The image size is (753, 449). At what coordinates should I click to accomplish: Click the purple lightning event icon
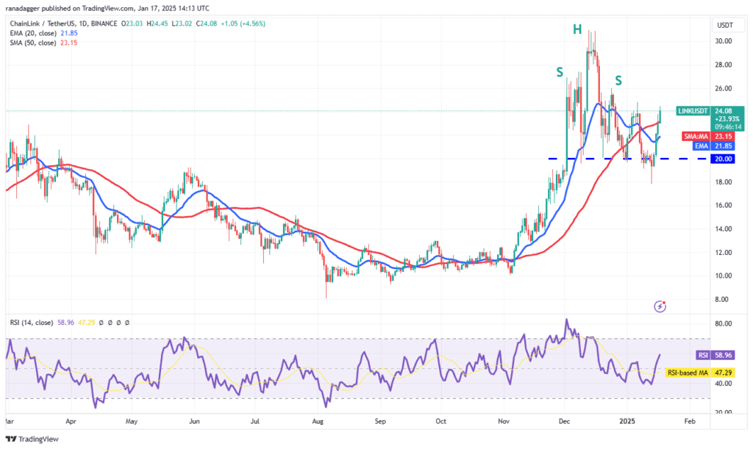(660, 306)
